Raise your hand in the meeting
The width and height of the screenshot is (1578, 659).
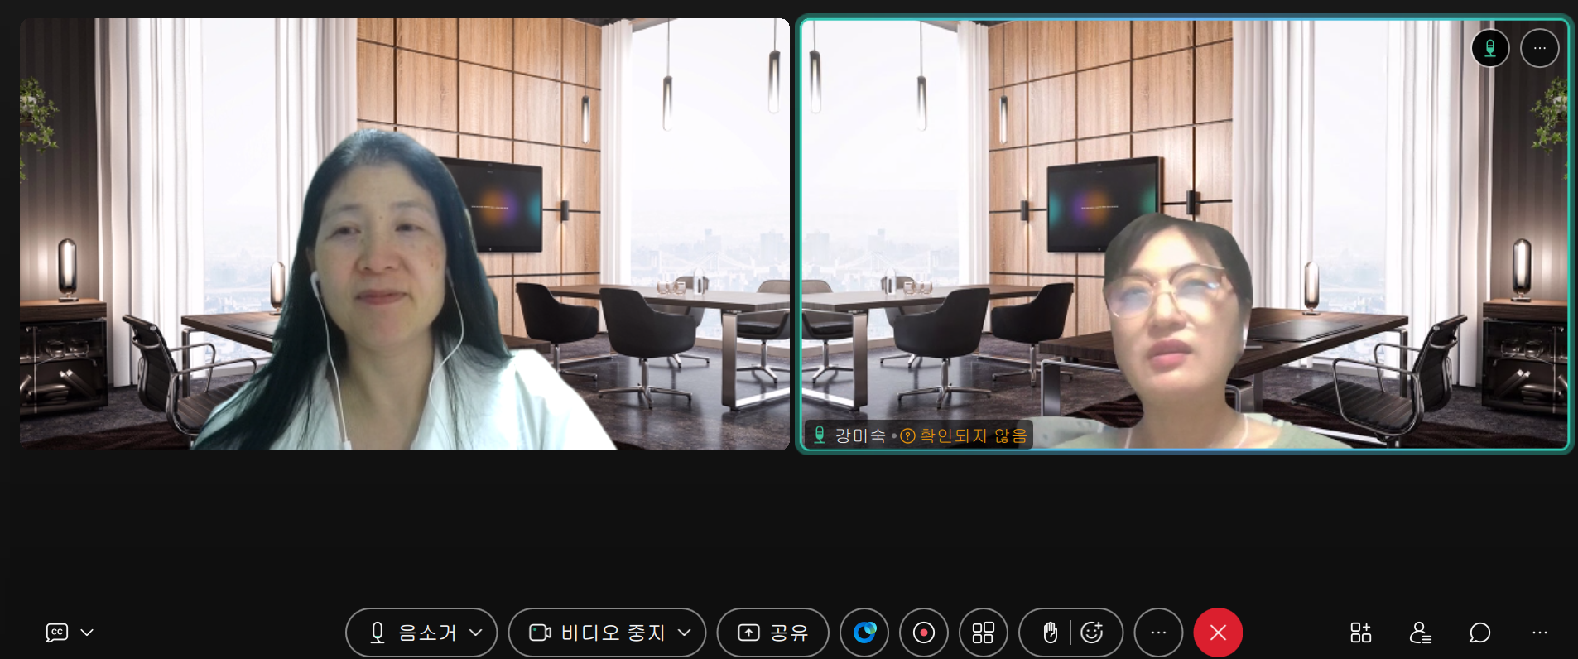[x=1050, y=633]
